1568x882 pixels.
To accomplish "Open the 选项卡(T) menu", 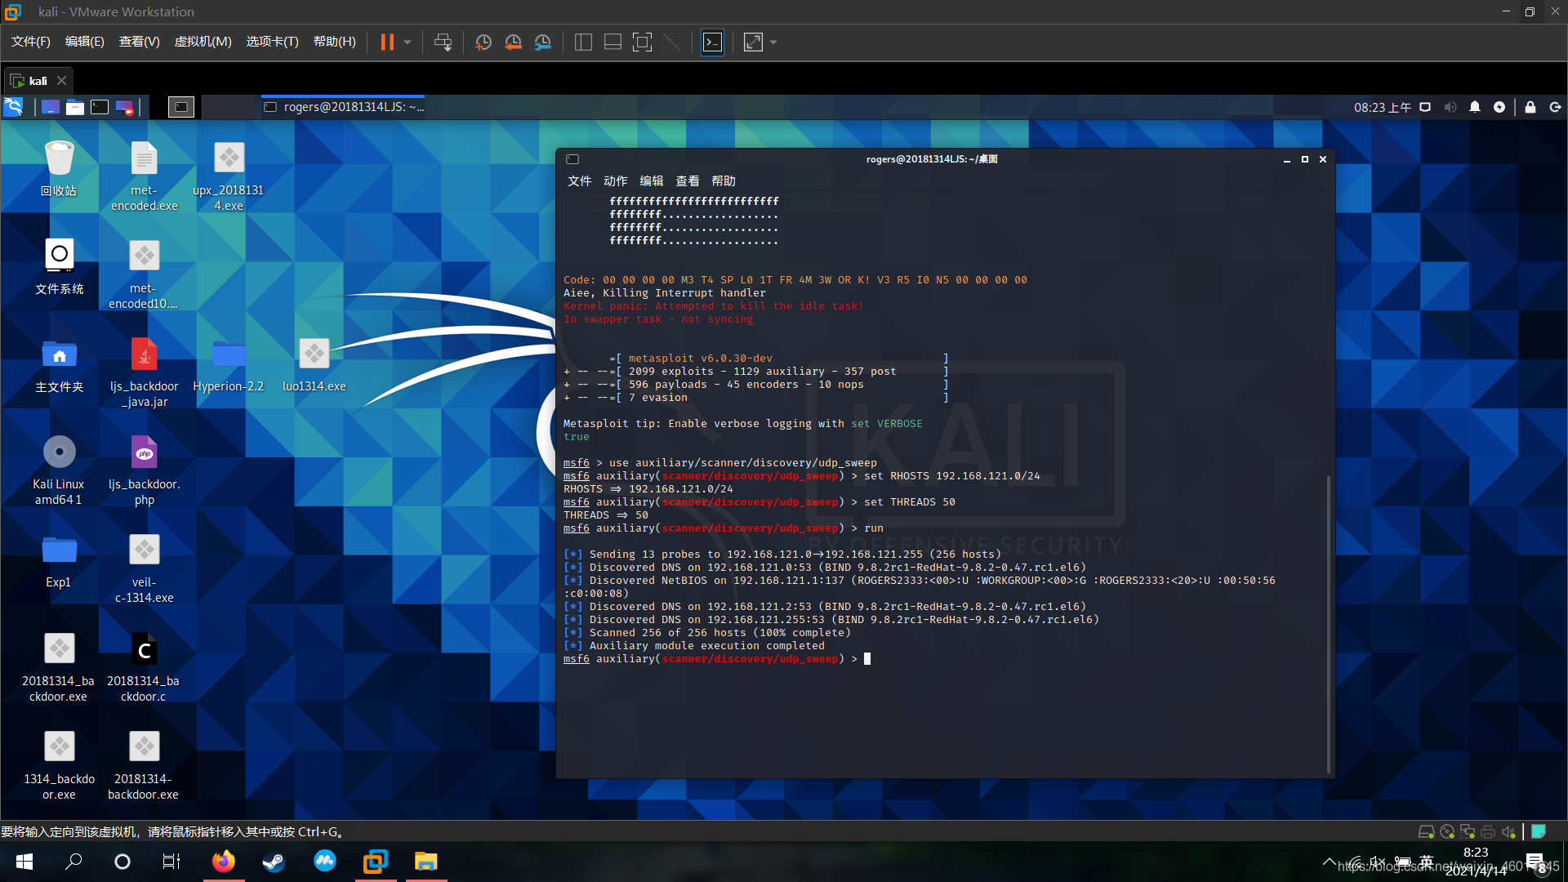I will click(x=273, y=42).
